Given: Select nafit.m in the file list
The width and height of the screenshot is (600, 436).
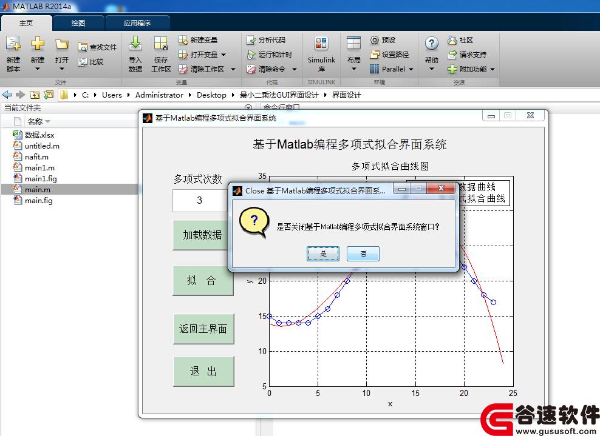Looking at the screenshot, I should point(36,156).
